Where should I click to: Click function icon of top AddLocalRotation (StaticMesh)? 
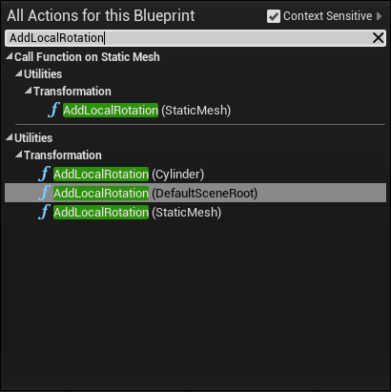coord(53,110)
